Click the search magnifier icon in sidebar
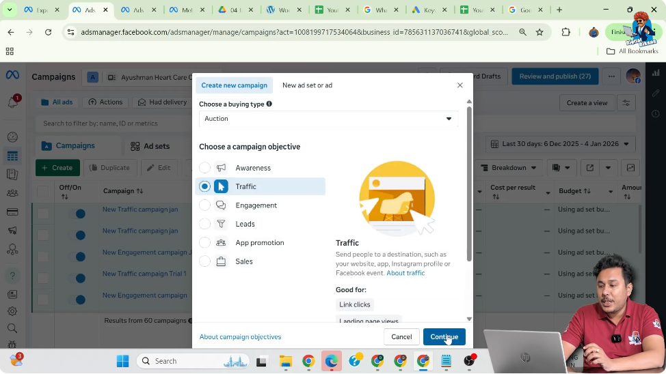This screenshot has height=374, width=666. click(12, 328)
